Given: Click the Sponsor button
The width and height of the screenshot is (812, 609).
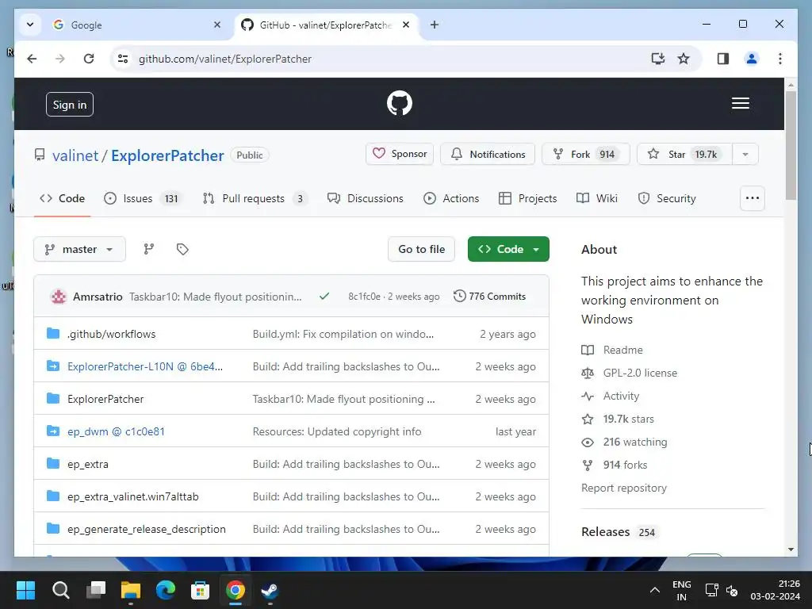Looking at the screenshot, I should [x=400, y=154].
